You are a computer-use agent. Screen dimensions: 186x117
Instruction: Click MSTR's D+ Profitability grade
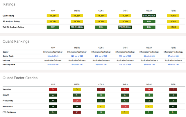[x=77, y=101]
